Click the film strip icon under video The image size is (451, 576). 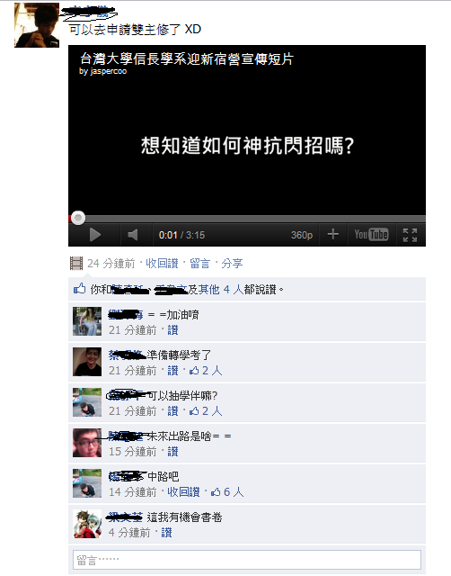click(x=76, y=263)
